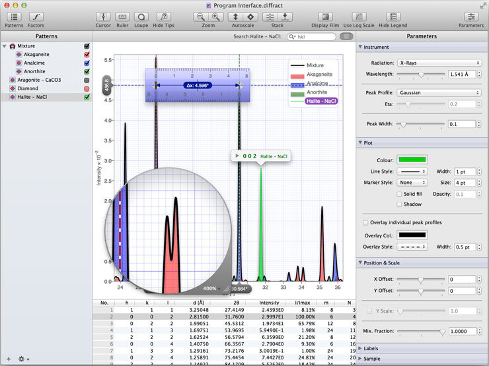Click the four-way autoscale icon
This screenshot has height=366, width=489.
point(250,16)
